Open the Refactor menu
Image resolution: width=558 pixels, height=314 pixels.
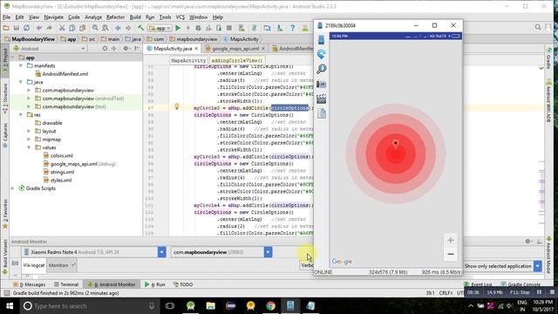(x=115, y=17)
